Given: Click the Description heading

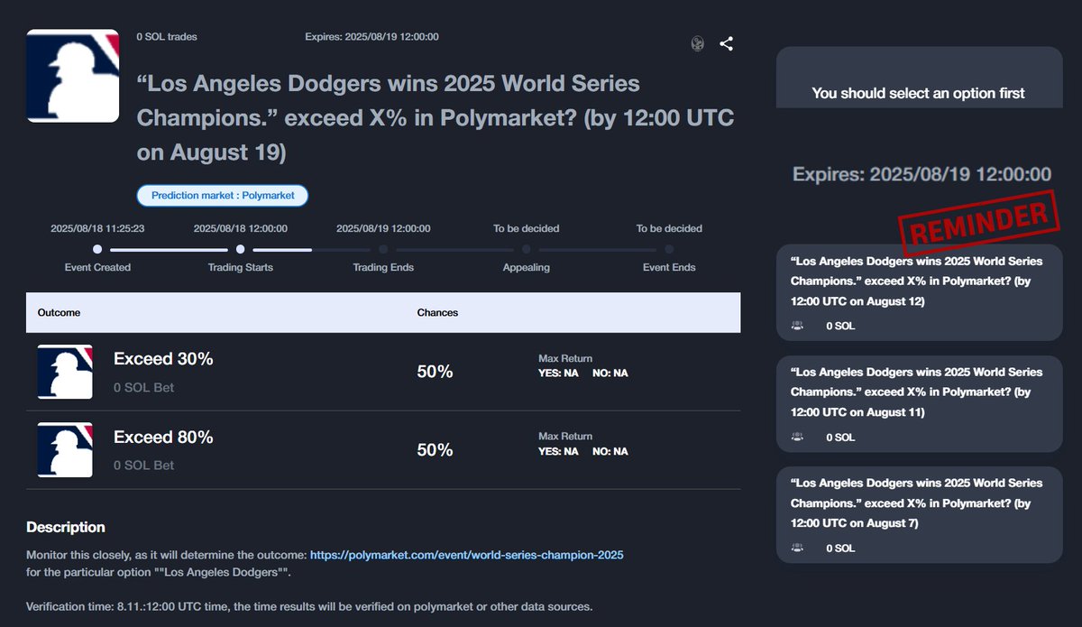Looking at the screenshot, I should click(x=66, y=527).
